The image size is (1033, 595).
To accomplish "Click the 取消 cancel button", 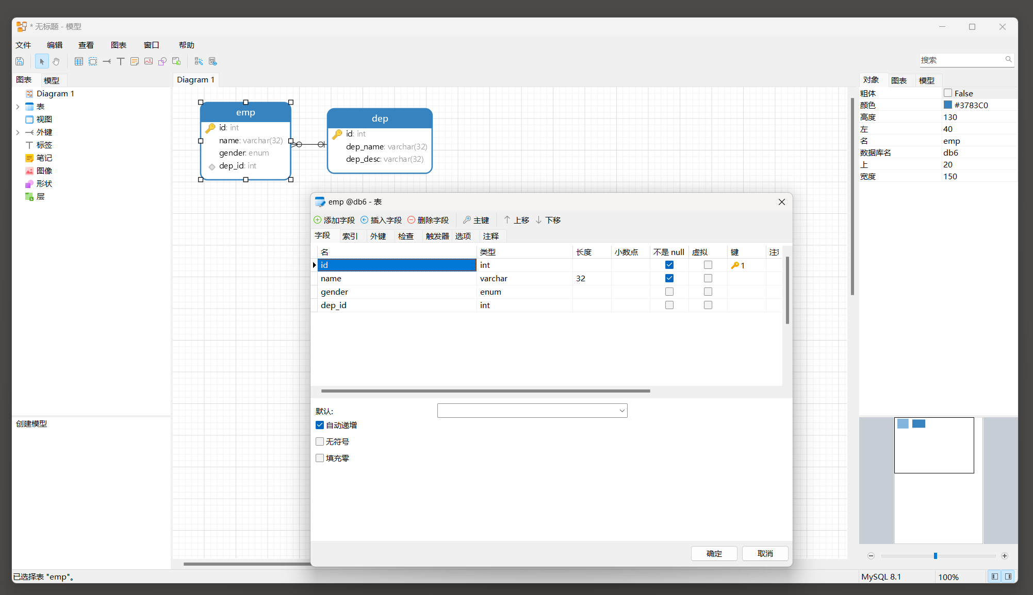I will pyautogui.click(x=765, y=553).
